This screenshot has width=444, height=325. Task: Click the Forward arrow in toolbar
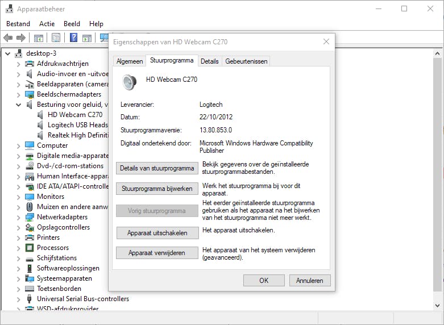coord(21,37)
